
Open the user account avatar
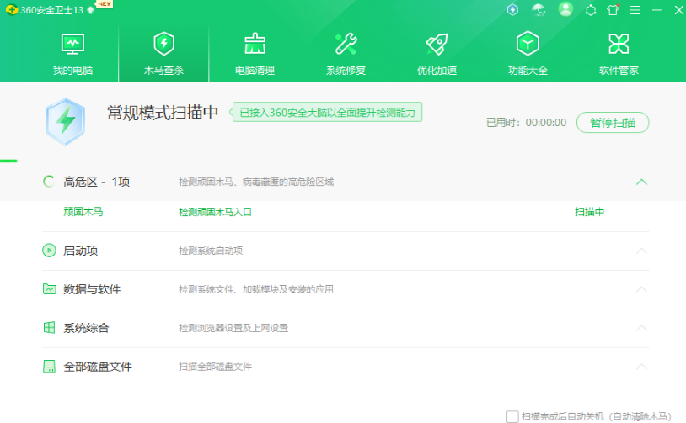point(565,10)
